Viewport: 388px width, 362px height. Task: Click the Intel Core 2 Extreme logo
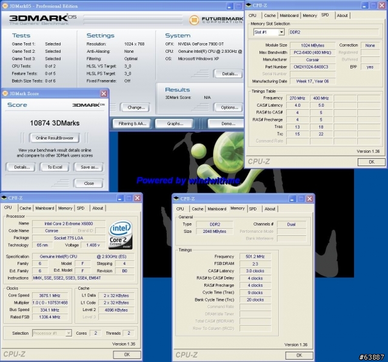point(121,235)
